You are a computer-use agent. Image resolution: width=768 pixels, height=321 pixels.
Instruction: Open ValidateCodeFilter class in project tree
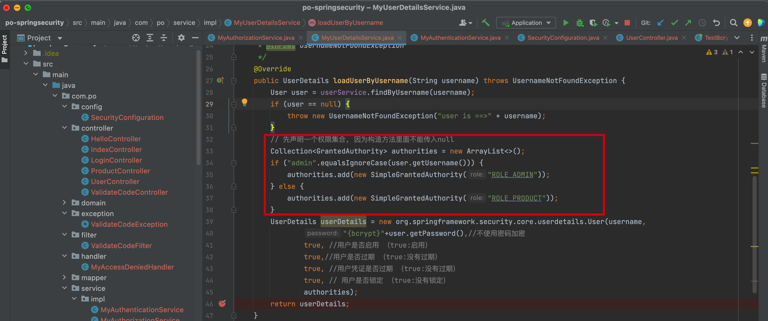click(121, 245)
